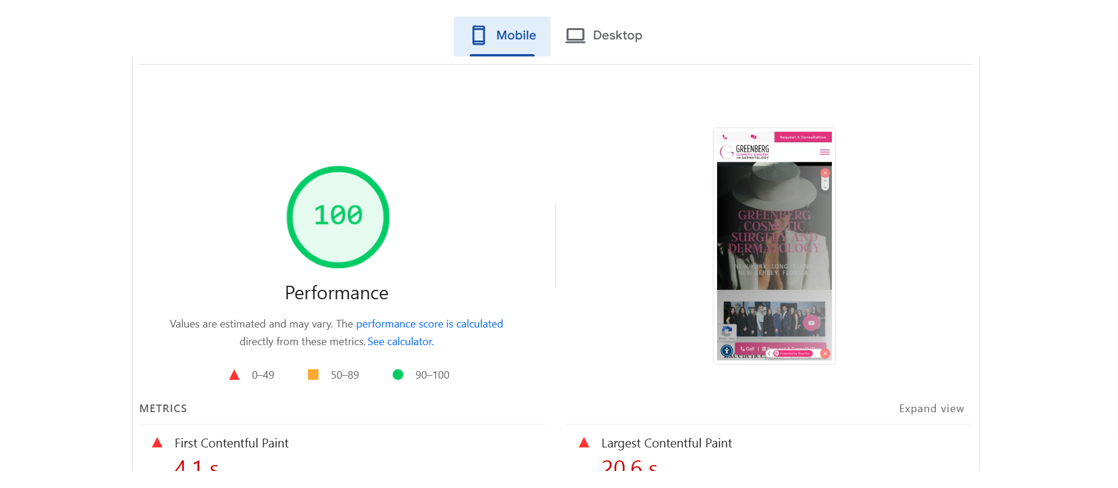This screenshot has width=1118, height=488.
Task: Open 'performance score is calculated' link
Action: pyautogui.click(x=429, y=324)
